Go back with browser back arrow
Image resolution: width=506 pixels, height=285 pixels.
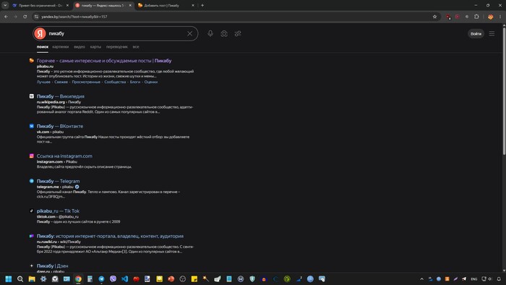tap(6, 17)
